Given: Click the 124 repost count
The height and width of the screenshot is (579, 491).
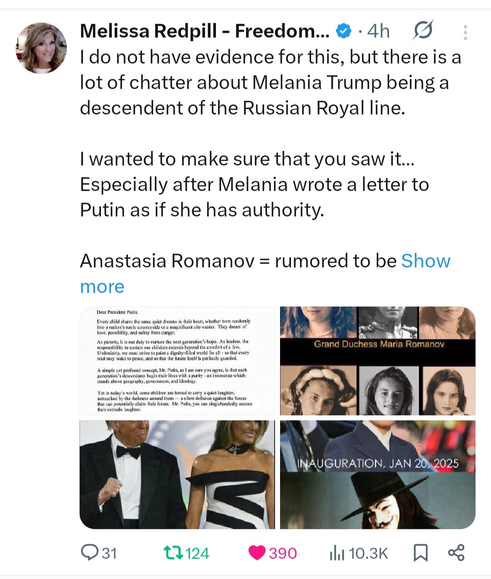Looking at the screenshot, I should point(197,553).
